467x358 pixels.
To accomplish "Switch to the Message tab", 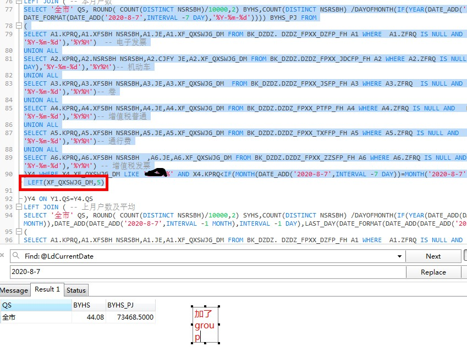I will [x=14, y=290].
